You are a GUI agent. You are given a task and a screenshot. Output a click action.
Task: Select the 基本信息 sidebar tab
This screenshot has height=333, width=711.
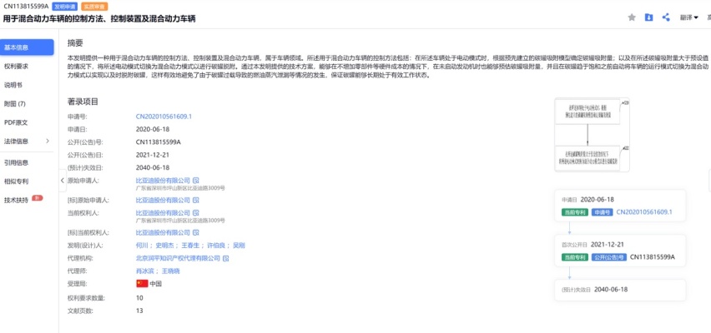click(x=27, y=47)
